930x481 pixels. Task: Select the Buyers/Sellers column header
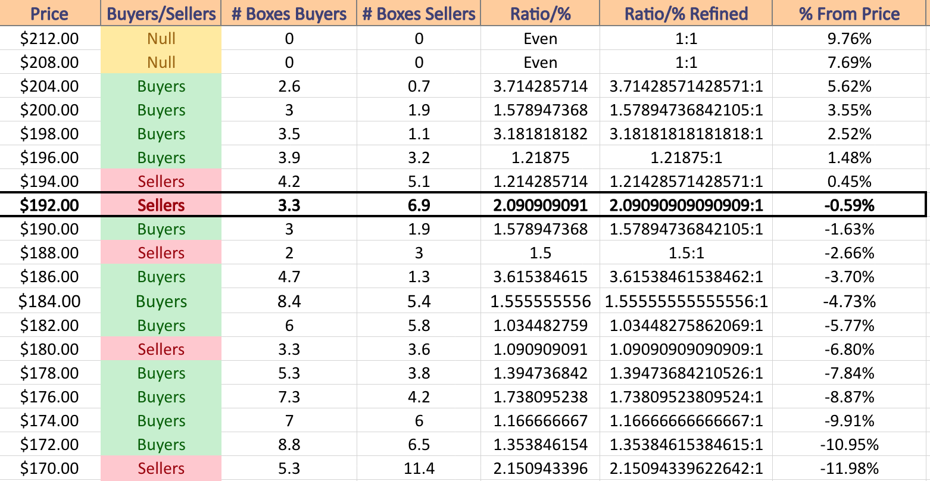(161, 14)
